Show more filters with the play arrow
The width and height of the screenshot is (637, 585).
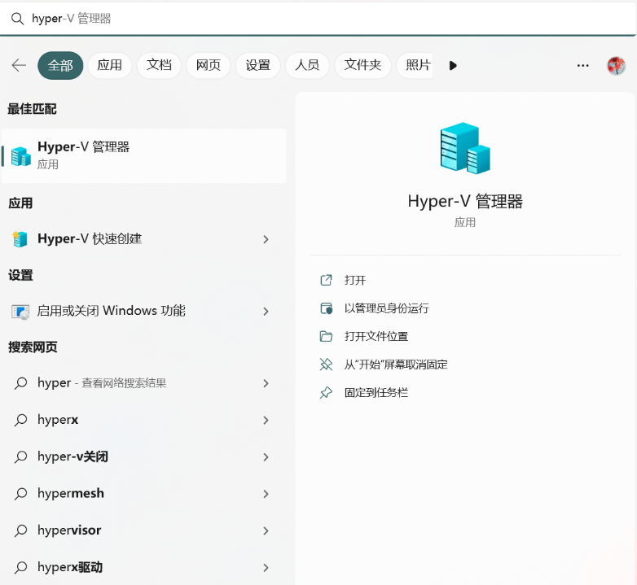(x=453, y=65)
